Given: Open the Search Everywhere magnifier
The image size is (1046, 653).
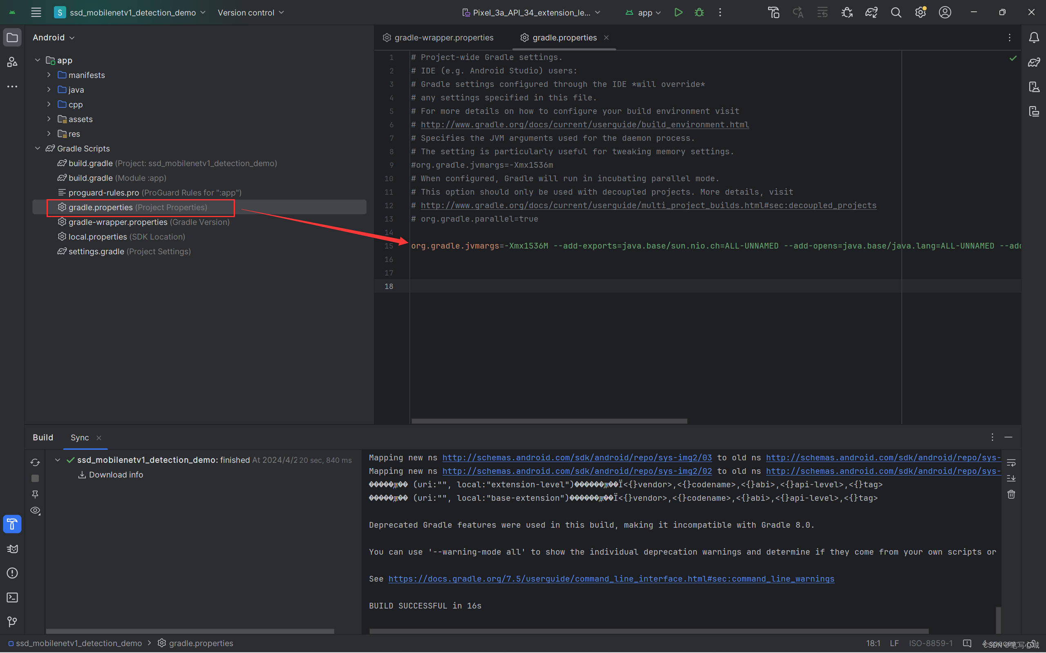Looking at the screenshot, I should tap(896, 13).
